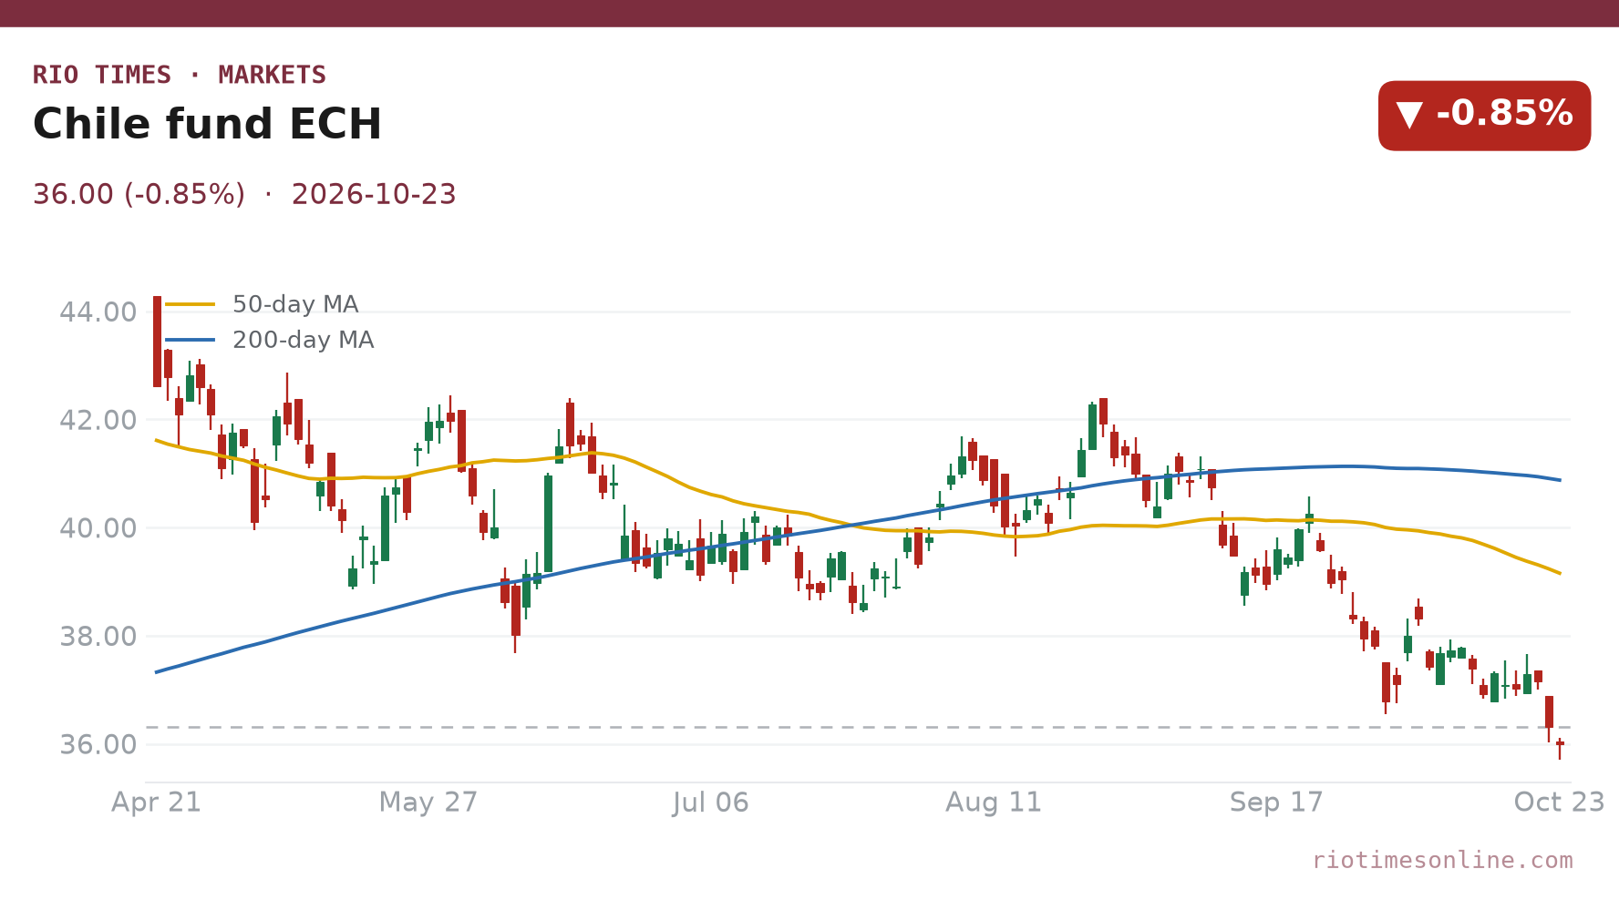Image resolution: width=1619 pixels, height=910 pixels.
Task: Click the 50-day MA legend label
Action: [x=295, y=304]
